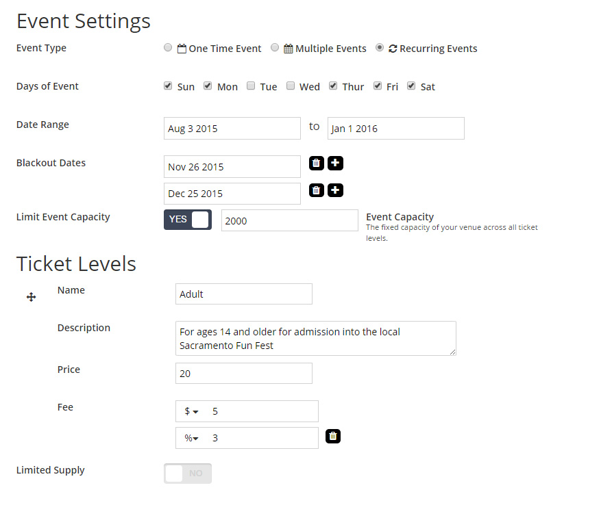Screen dimensions: 612x505
Task: Remove the percent fee row
Action: point(332,436)
